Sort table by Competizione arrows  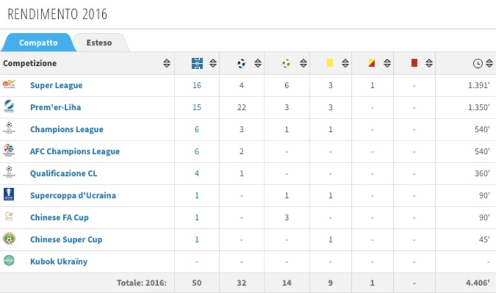167,63
